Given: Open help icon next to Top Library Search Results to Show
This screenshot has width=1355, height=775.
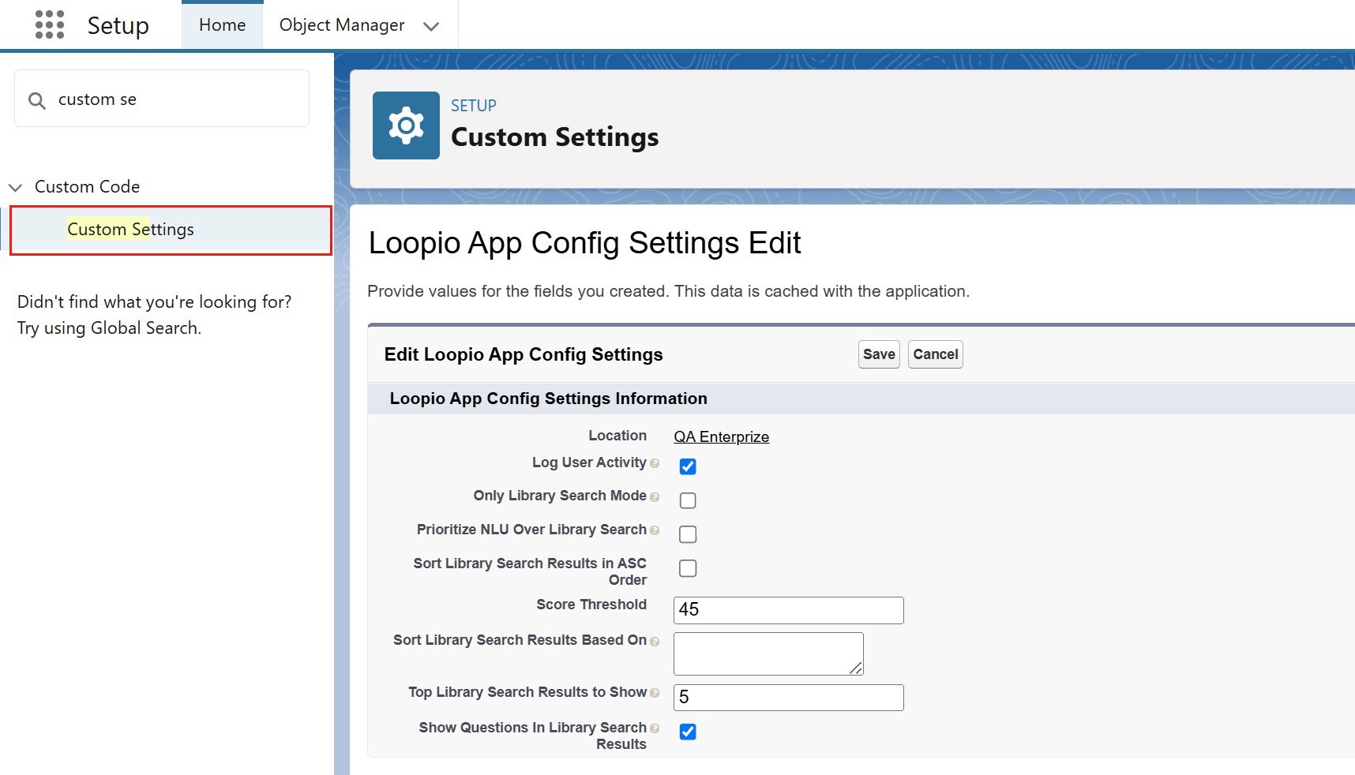Looking at the screenshot, I should click(655, 693).
